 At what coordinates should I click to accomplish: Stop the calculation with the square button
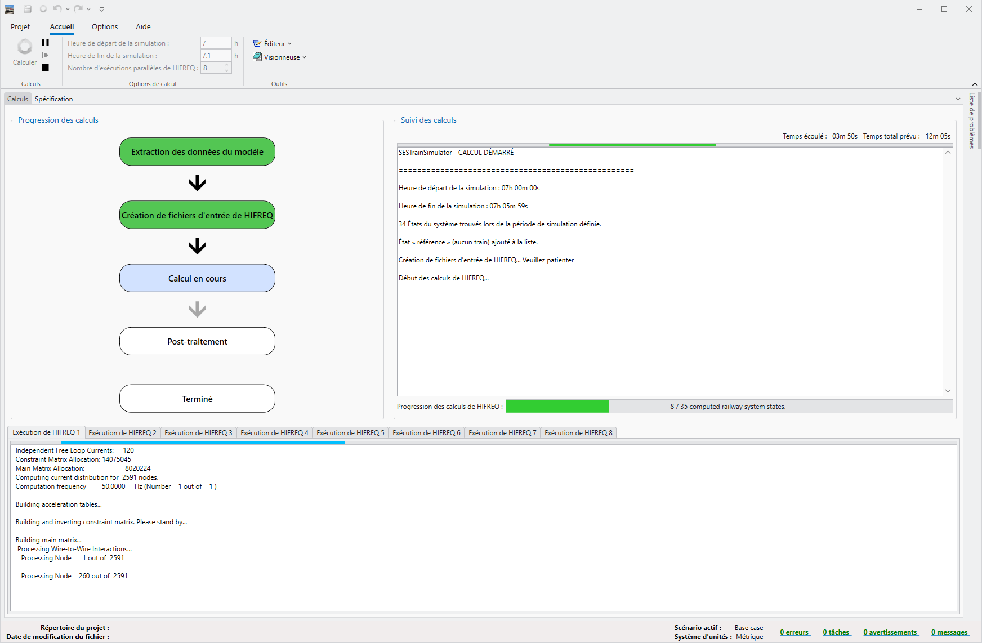coord(45,68)
